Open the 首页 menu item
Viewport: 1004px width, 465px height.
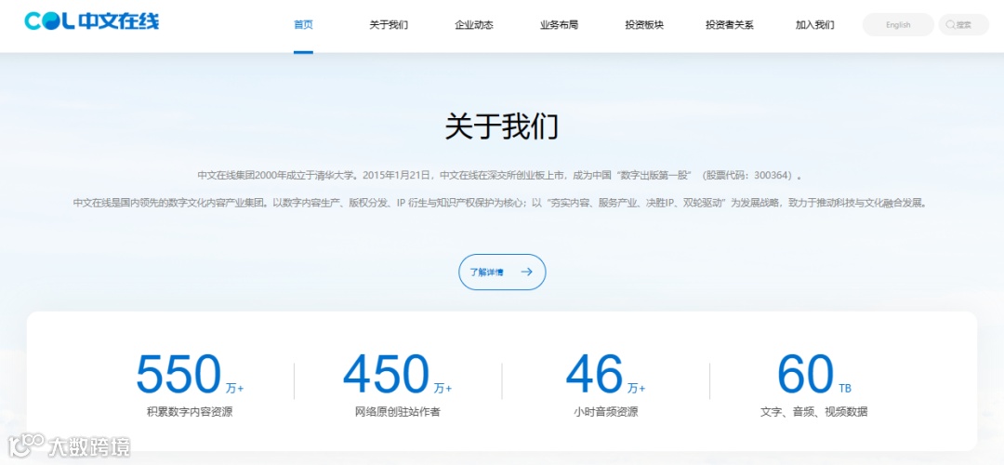[x=303, y=25]
